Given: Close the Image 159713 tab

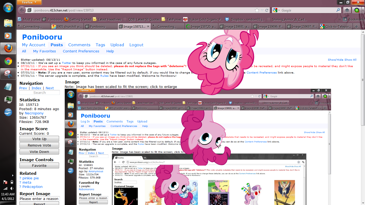Looking at the screenshot, I should click(x=148, y=26).
